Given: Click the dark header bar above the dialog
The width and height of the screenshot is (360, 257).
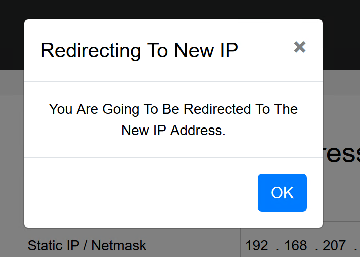Looking at the screenshot, I should (181, 9).
